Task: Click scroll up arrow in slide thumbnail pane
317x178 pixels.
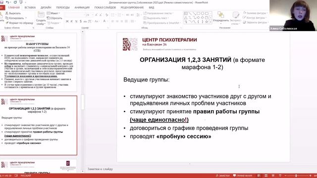Action: point(83,32)
